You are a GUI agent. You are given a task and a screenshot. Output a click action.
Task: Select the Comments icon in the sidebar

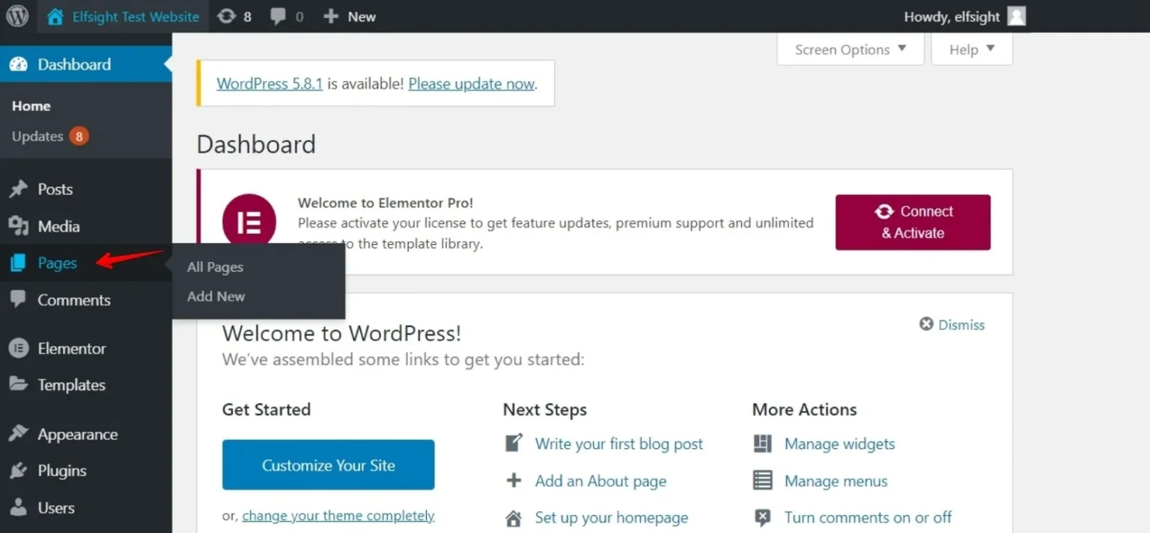point(19,299)
